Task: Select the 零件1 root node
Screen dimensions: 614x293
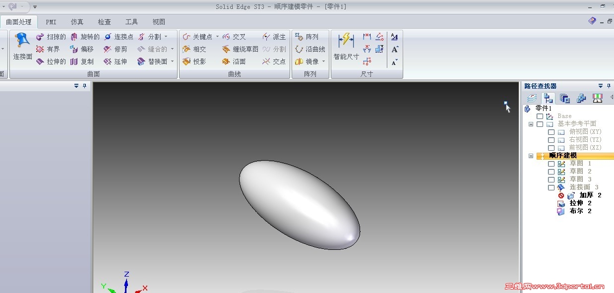Action: coord(543,108)
